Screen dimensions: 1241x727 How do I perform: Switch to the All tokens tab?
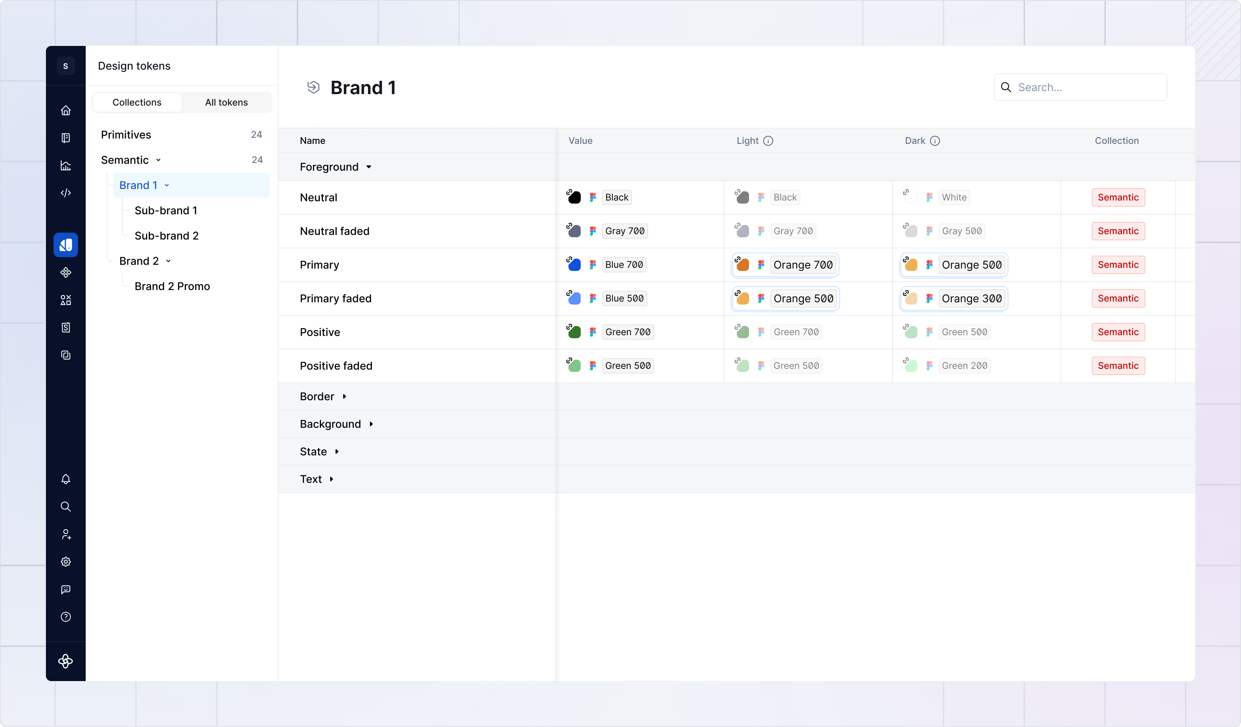[226, 103]
